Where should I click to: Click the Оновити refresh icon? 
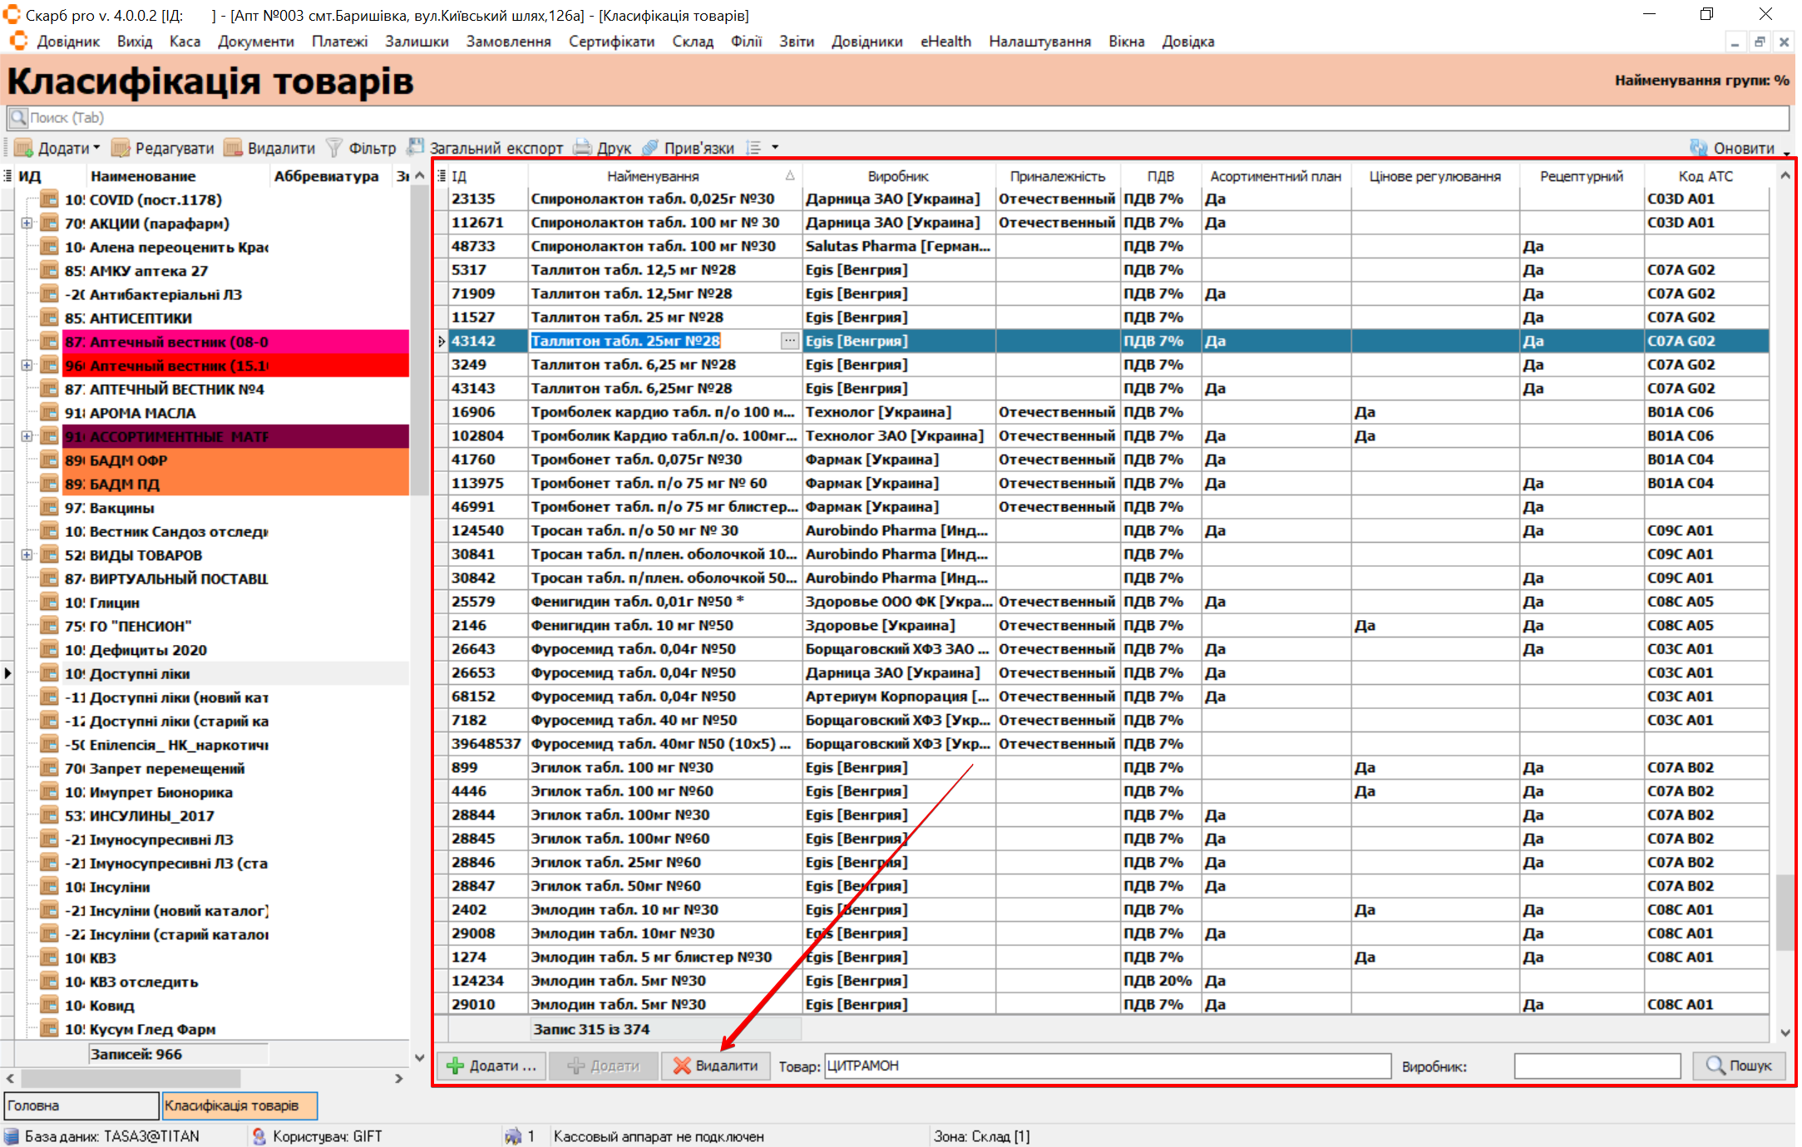(x=1698, y=148)
